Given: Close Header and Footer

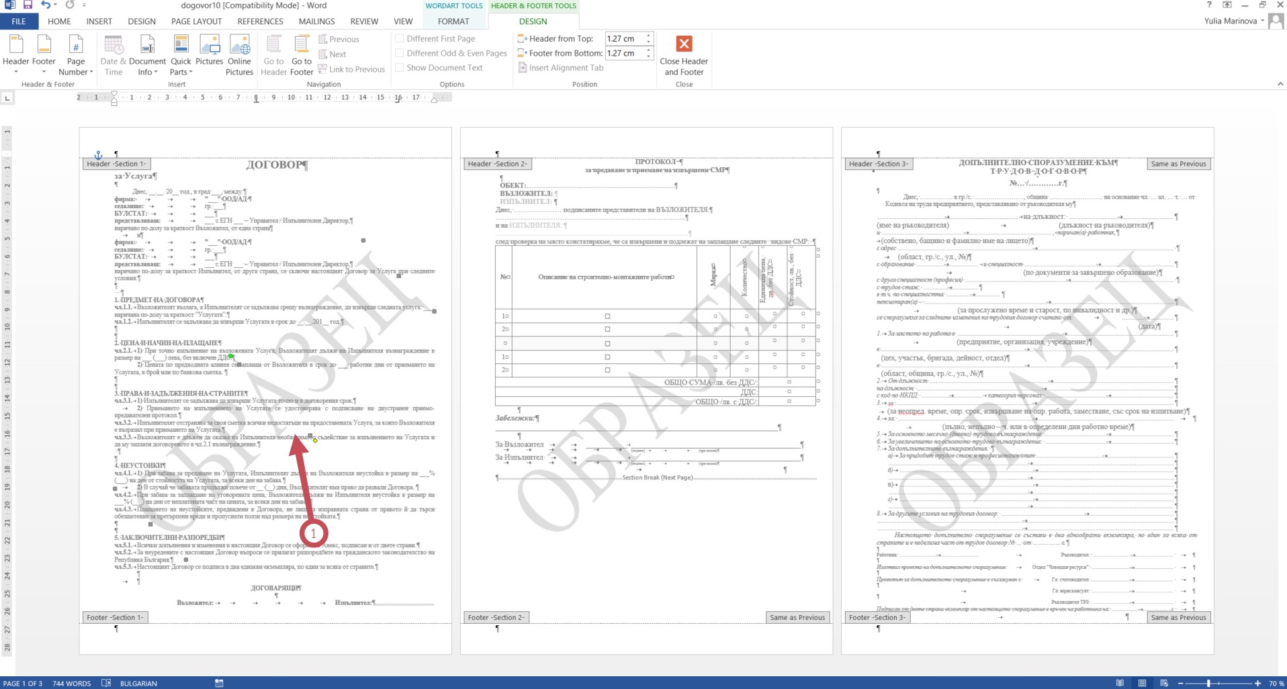Looking at the screenshot, I should (x=684, y=55).
